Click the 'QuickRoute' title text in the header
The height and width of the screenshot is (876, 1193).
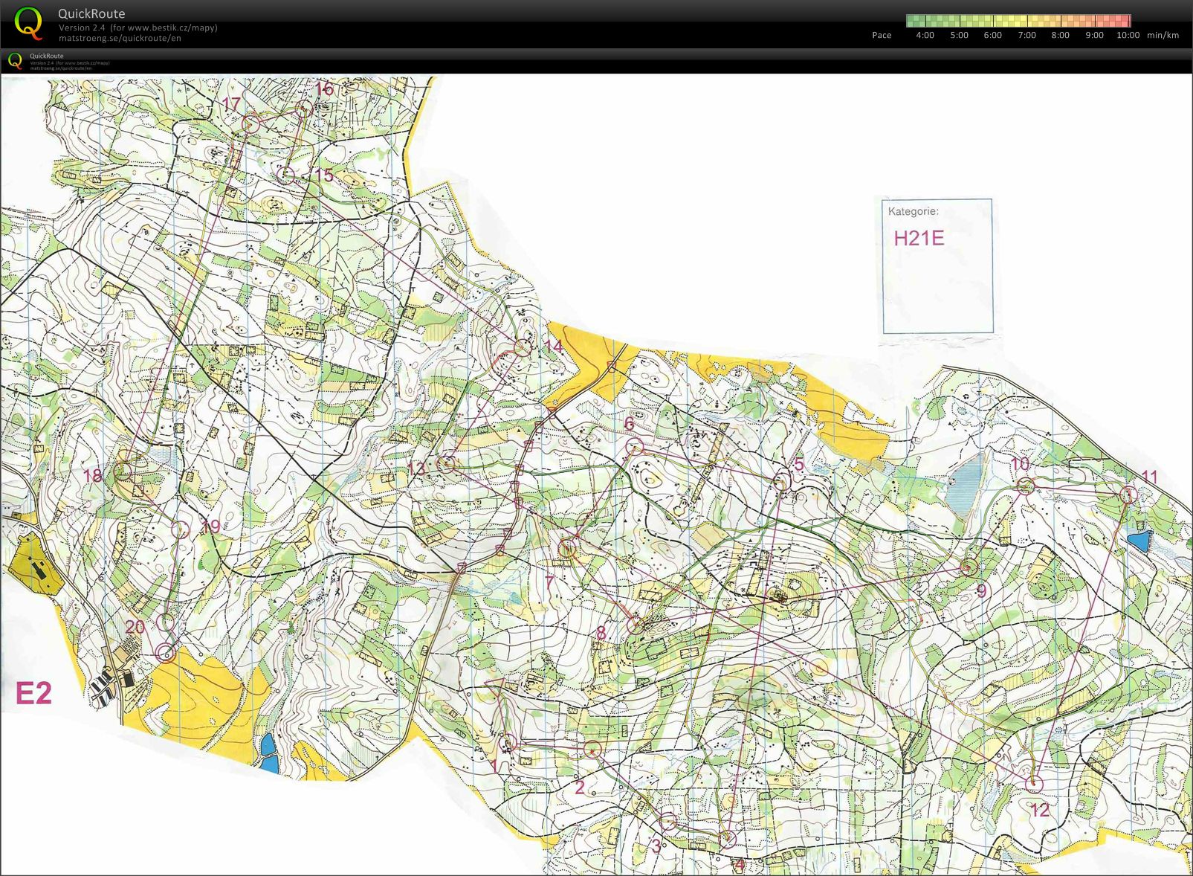tap(91, 13)
